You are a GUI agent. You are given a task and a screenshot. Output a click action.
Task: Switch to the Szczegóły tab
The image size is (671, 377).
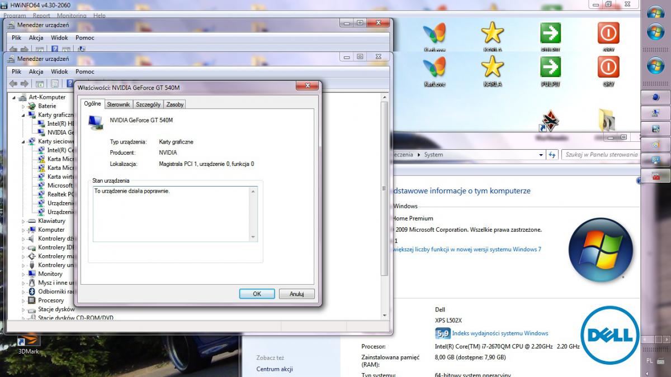point(148,104)
